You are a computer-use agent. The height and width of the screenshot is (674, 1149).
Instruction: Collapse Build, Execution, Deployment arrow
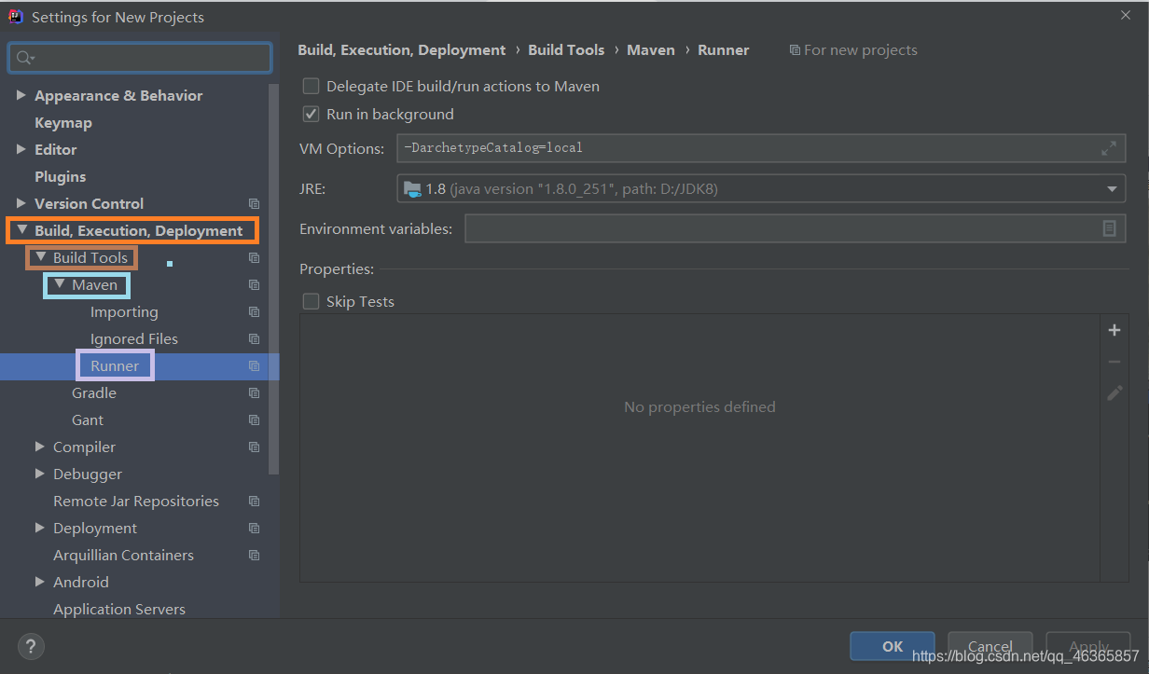click(21, 230)
